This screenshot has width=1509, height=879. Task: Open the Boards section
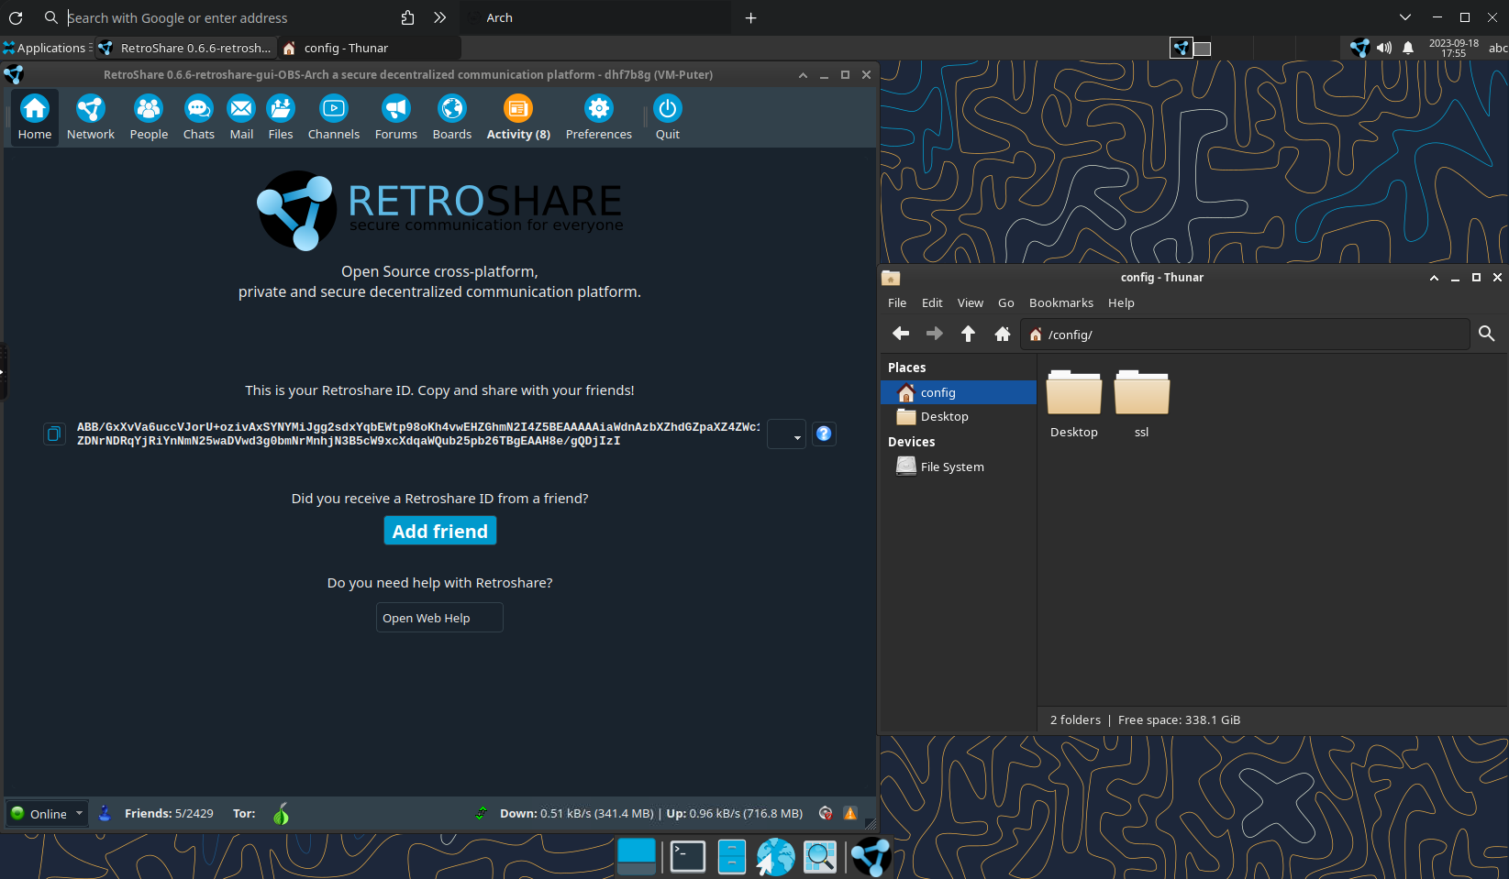pos(451,117)
